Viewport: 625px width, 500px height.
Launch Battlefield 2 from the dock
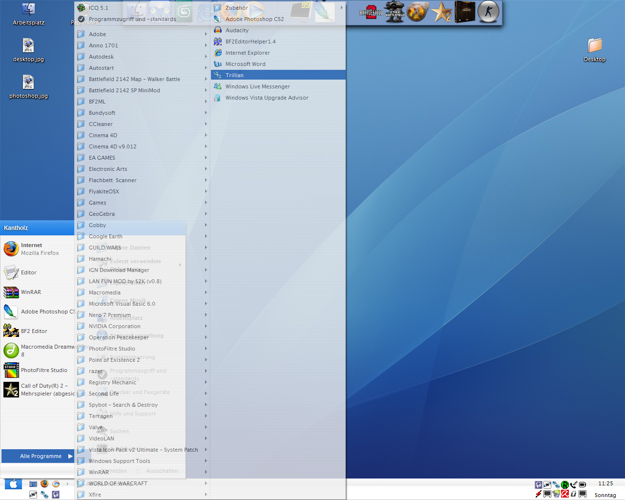point(371,12)
